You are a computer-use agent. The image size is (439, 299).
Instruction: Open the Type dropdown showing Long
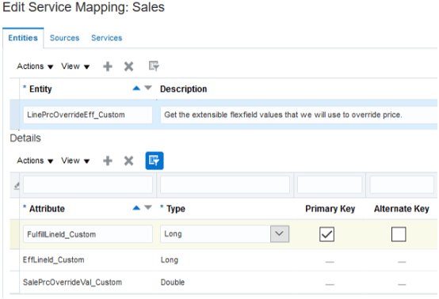[x=280, y=233]
